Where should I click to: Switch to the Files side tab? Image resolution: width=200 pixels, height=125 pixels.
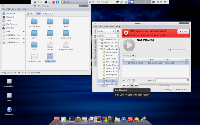coord(95,57)
